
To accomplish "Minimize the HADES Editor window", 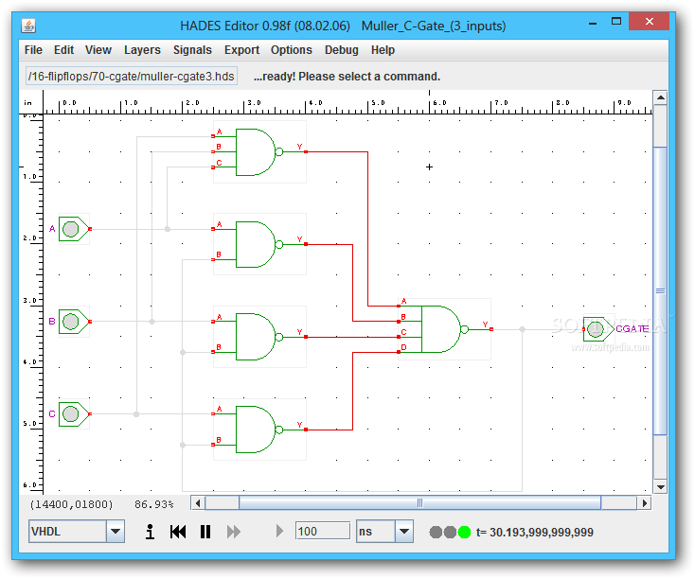I will pyautogui.click(x=593, y=22).
